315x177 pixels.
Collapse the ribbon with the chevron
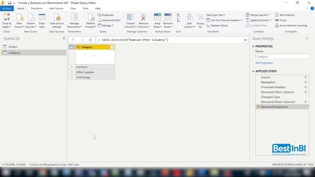click(x=307, y=8)
